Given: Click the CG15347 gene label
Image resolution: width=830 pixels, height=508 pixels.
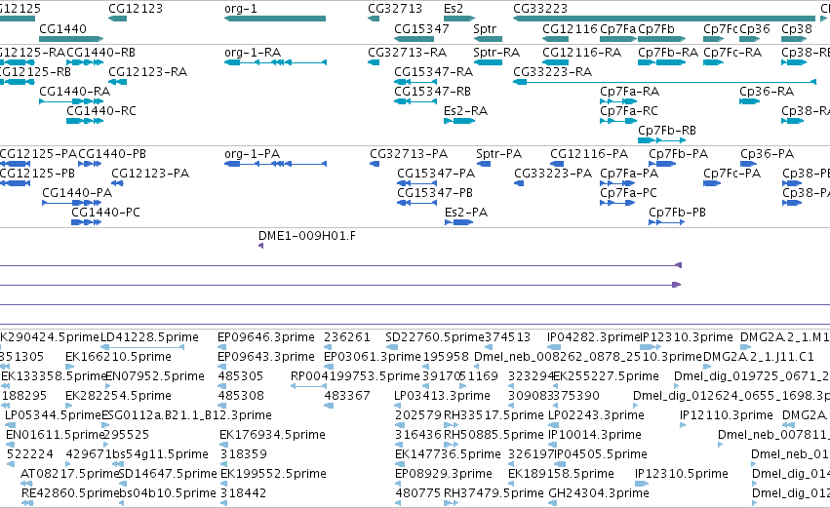Looking at the screenshot, I should pos(421,28).
